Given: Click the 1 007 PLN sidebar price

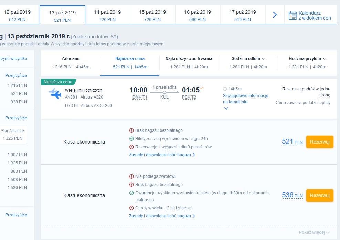Looking at the screenshot, I should (x=17, y=155).
